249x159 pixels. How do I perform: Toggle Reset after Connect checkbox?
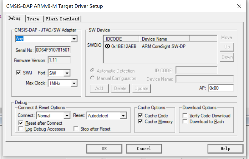pyautogui.click(x=21, y=123)
